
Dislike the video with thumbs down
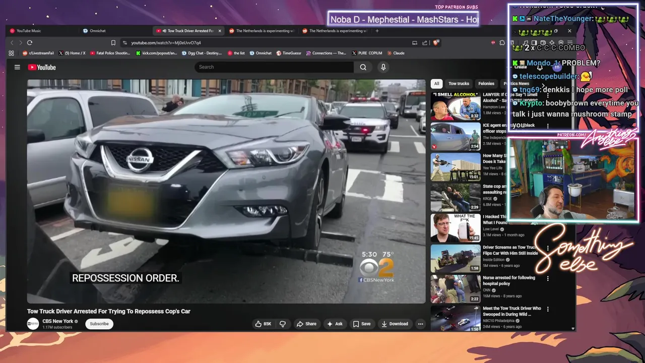pyautogui.click(x=283, y=324)
